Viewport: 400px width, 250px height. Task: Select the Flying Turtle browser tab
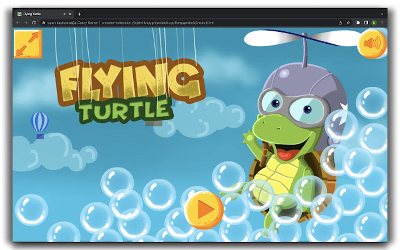pyautogui.click(x=37, y=13)
